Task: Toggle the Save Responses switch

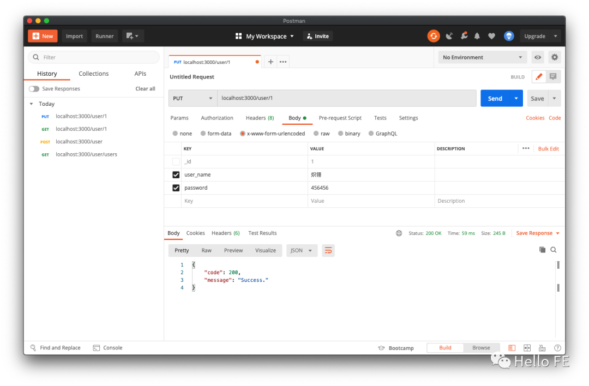Action: pyautogui.click(x=34, y=89)
